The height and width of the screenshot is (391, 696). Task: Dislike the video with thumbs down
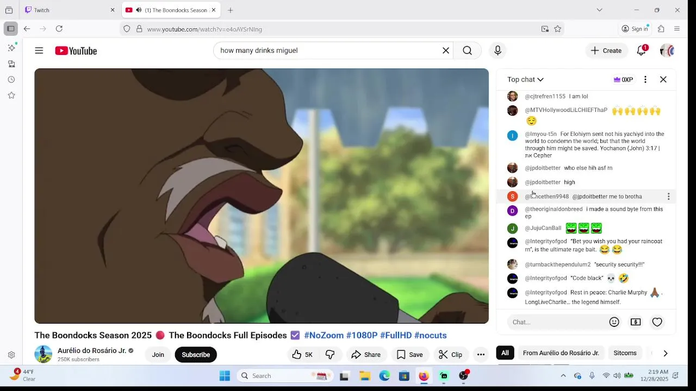point(330,355)
